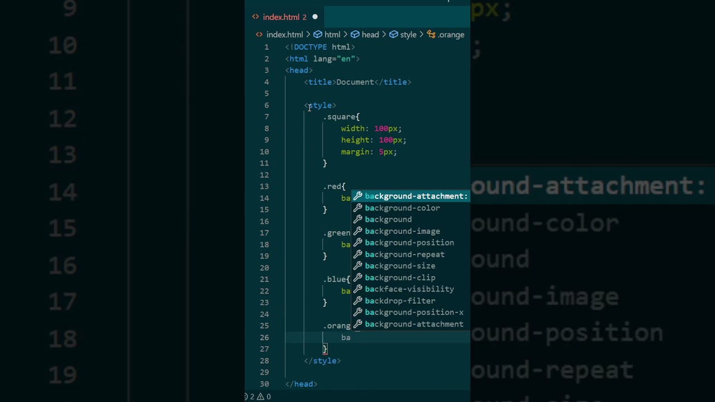715x402 pixels.
Task: Click wrench icon beside background-clip
Action: 357,277
